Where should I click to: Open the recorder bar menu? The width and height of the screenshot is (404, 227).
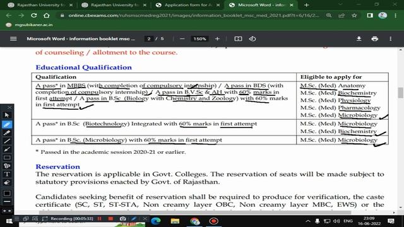tap(17, 219)
